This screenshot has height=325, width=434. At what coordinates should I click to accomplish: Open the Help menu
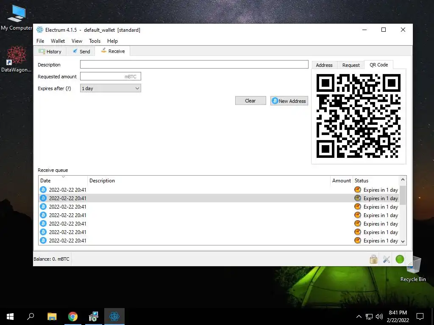[x=112, y=41]
